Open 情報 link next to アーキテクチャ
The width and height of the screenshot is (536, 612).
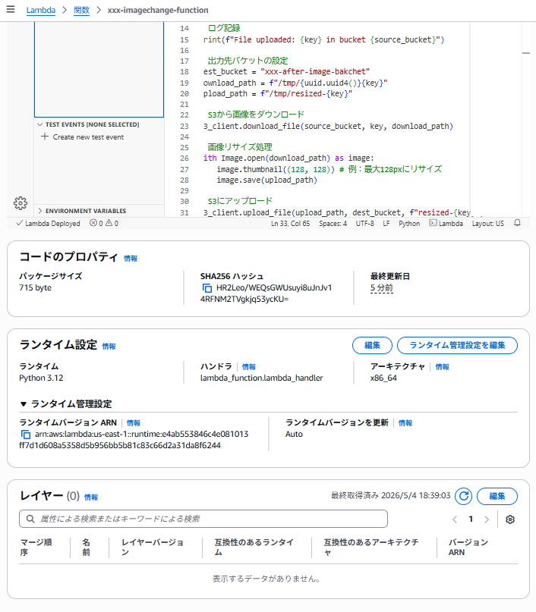(x=443, y=367)
